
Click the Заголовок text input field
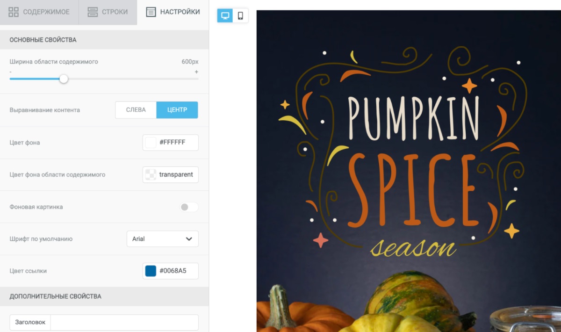tap(124, 323)
